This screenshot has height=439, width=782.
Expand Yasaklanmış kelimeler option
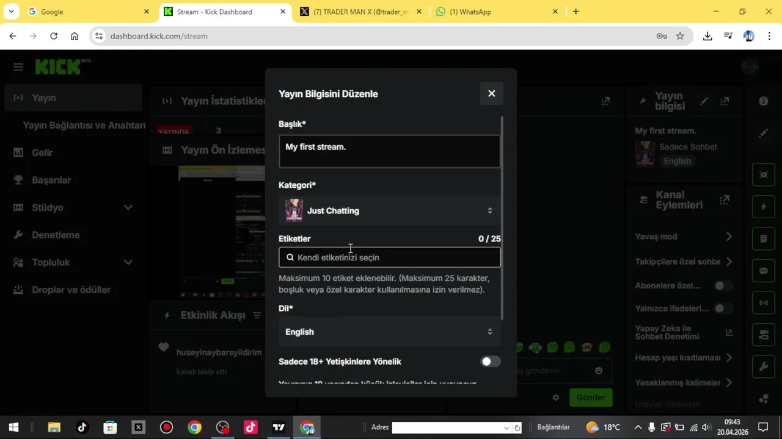(x=729, y=382)
